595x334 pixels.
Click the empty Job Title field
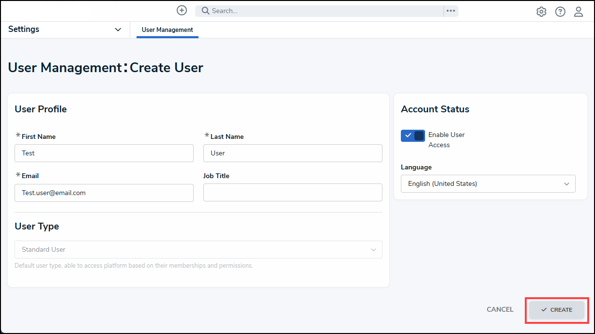tap(293, 193)
